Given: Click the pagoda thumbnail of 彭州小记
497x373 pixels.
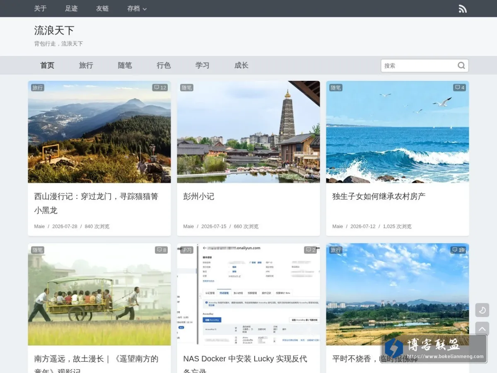Looking at the screenshot, I should [248, 132].
